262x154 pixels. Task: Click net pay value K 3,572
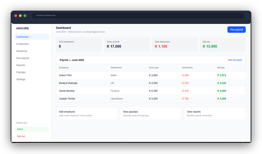pos(222,75)
